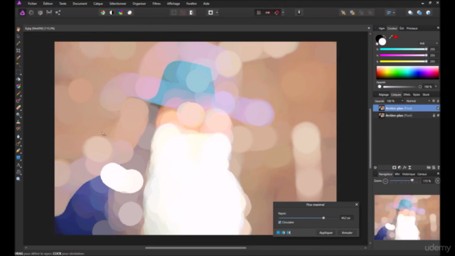Apply Auto White Balance icon

129,13
